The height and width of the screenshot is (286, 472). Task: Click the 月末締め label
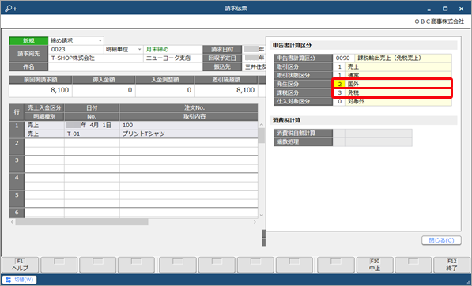(x=157, y=49)
